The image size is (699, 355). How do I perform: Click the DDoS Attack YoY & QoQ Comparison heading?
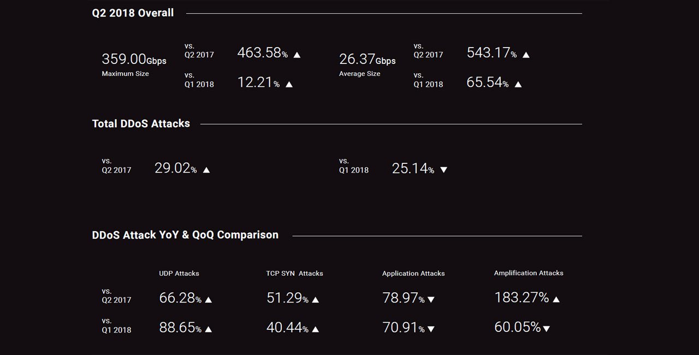point(185,235)
